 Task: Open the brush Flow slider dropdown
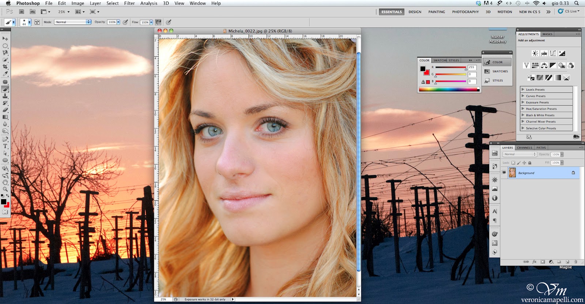151,22
